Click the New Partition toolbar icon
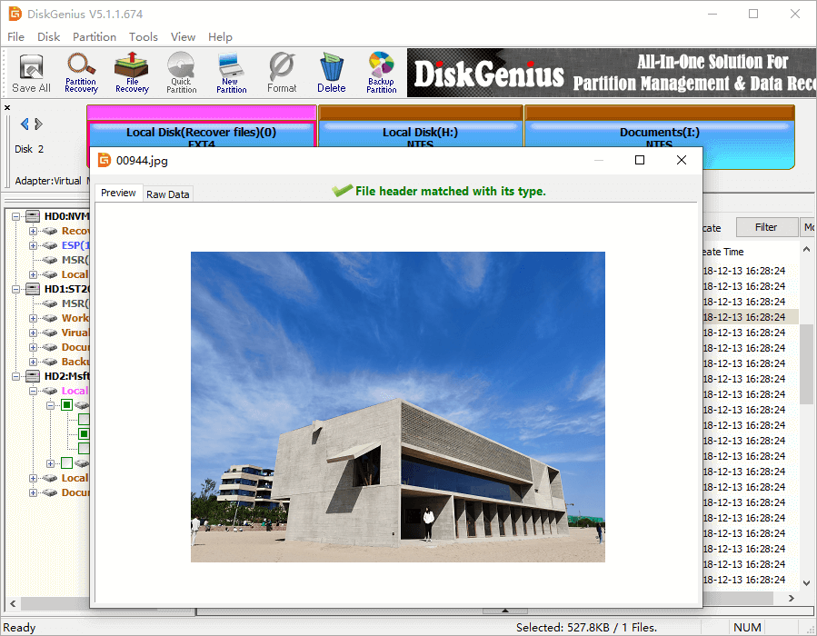817x636 pixels. [232, 72]
